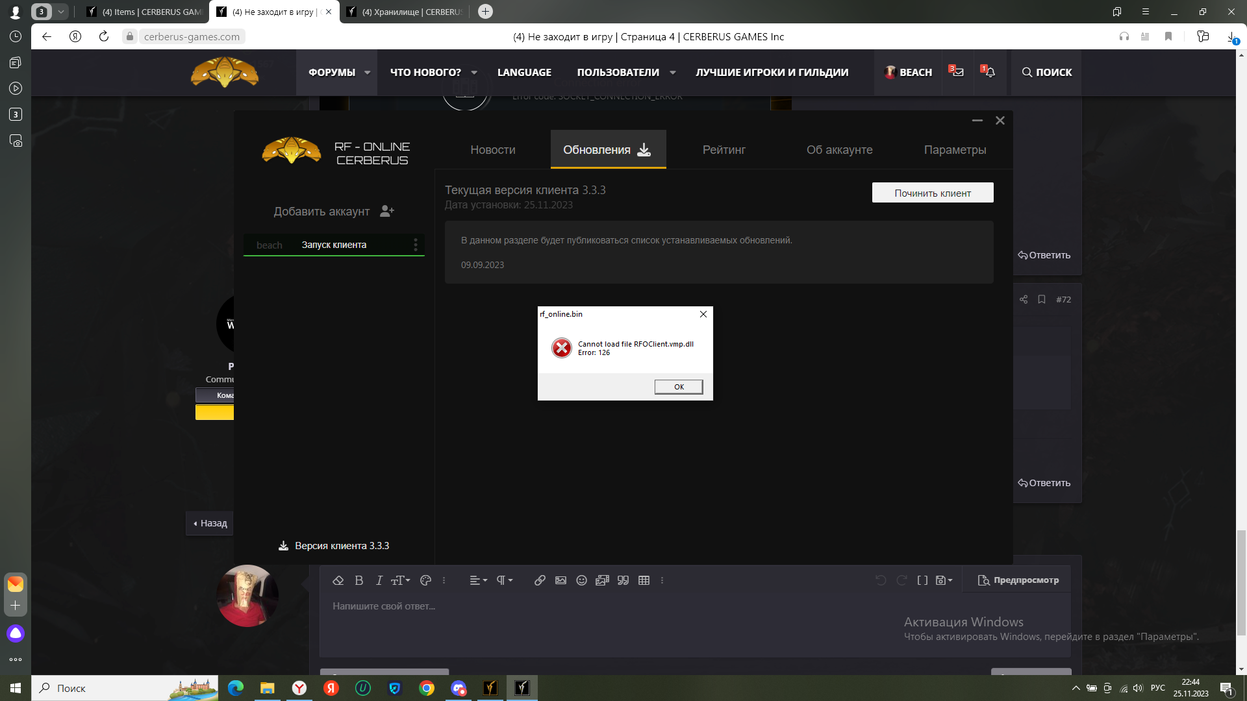The image size is (1247, 701).
Task: Open forum inbox messages envelope icon
Action: coord(957,72)
